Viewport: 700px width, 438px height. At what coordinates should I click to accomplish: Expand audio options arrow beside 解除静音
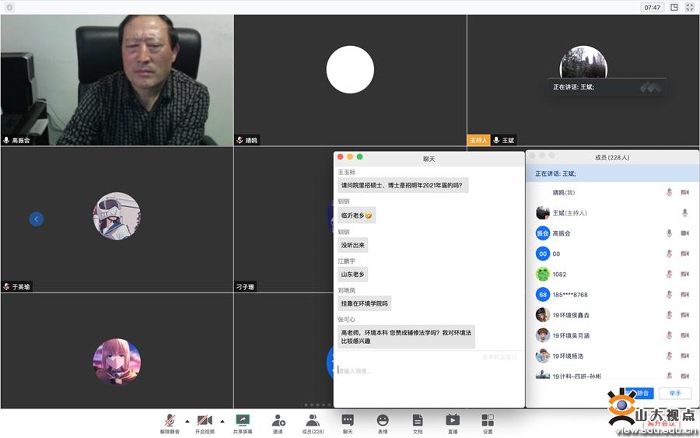click(x=187, y=421)
